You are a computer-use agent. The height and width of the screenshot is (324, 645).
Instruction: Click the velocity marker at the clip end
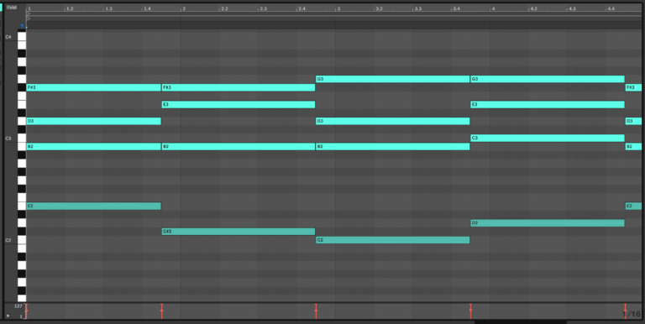(x=625, y=311)
